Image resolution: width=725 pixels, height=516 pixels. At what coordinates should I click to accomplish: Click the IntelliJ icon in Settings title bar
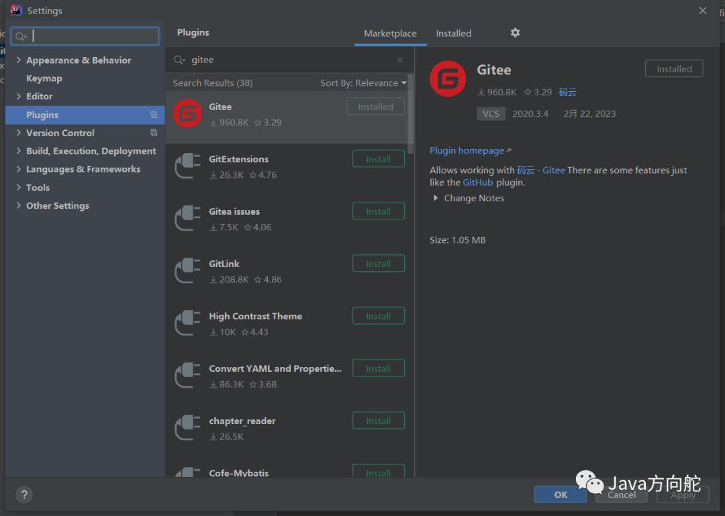16,10
